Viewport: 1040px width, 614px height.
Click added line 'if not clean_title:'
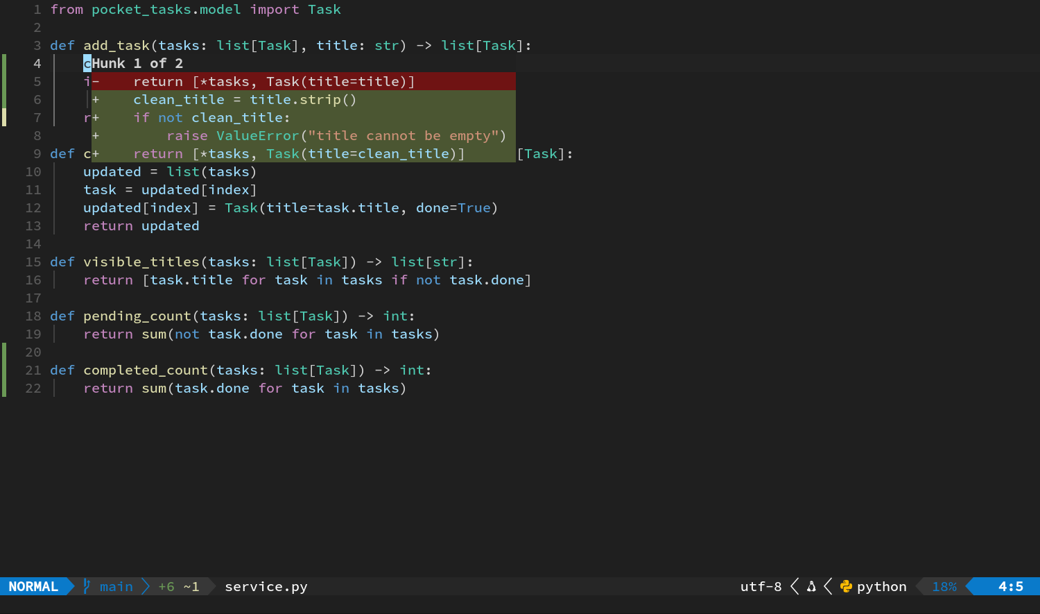pos(304,117)
